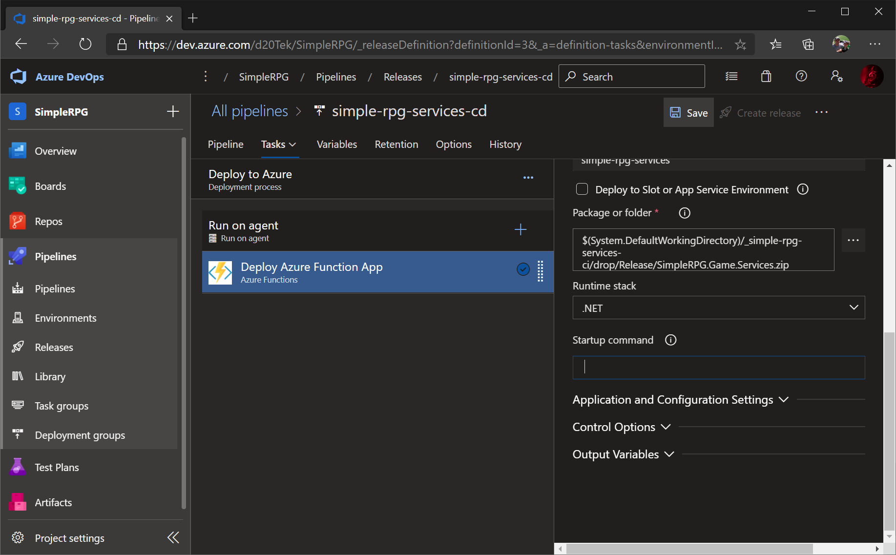The width and height of the screenshot is (896, 555).
Task: Open the Tasks tab dropdown
Action: tap(279, 144)
